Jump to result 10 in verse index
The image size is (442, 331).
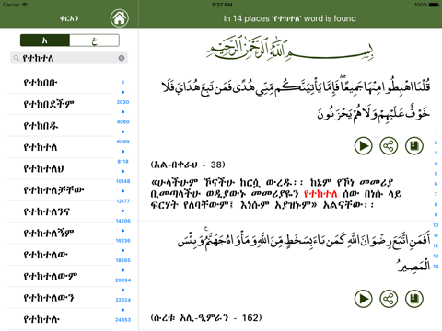(x=436, y=225)
